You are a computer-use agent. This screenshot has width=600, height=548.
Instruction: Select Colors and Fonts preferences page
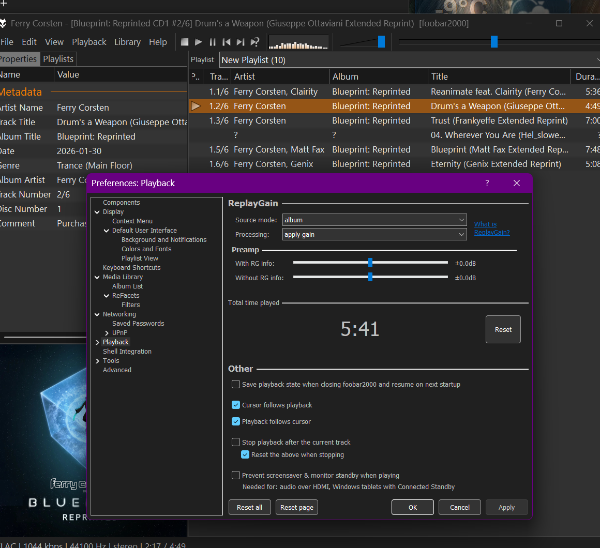click(146, 249)
